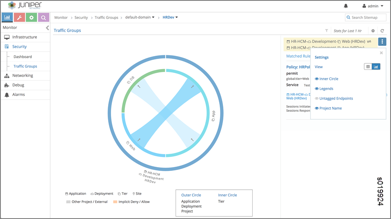Click the Search Sitemap field
This screenshot has height=219, width=391.
pyautogui.click(x=365, y=18)
